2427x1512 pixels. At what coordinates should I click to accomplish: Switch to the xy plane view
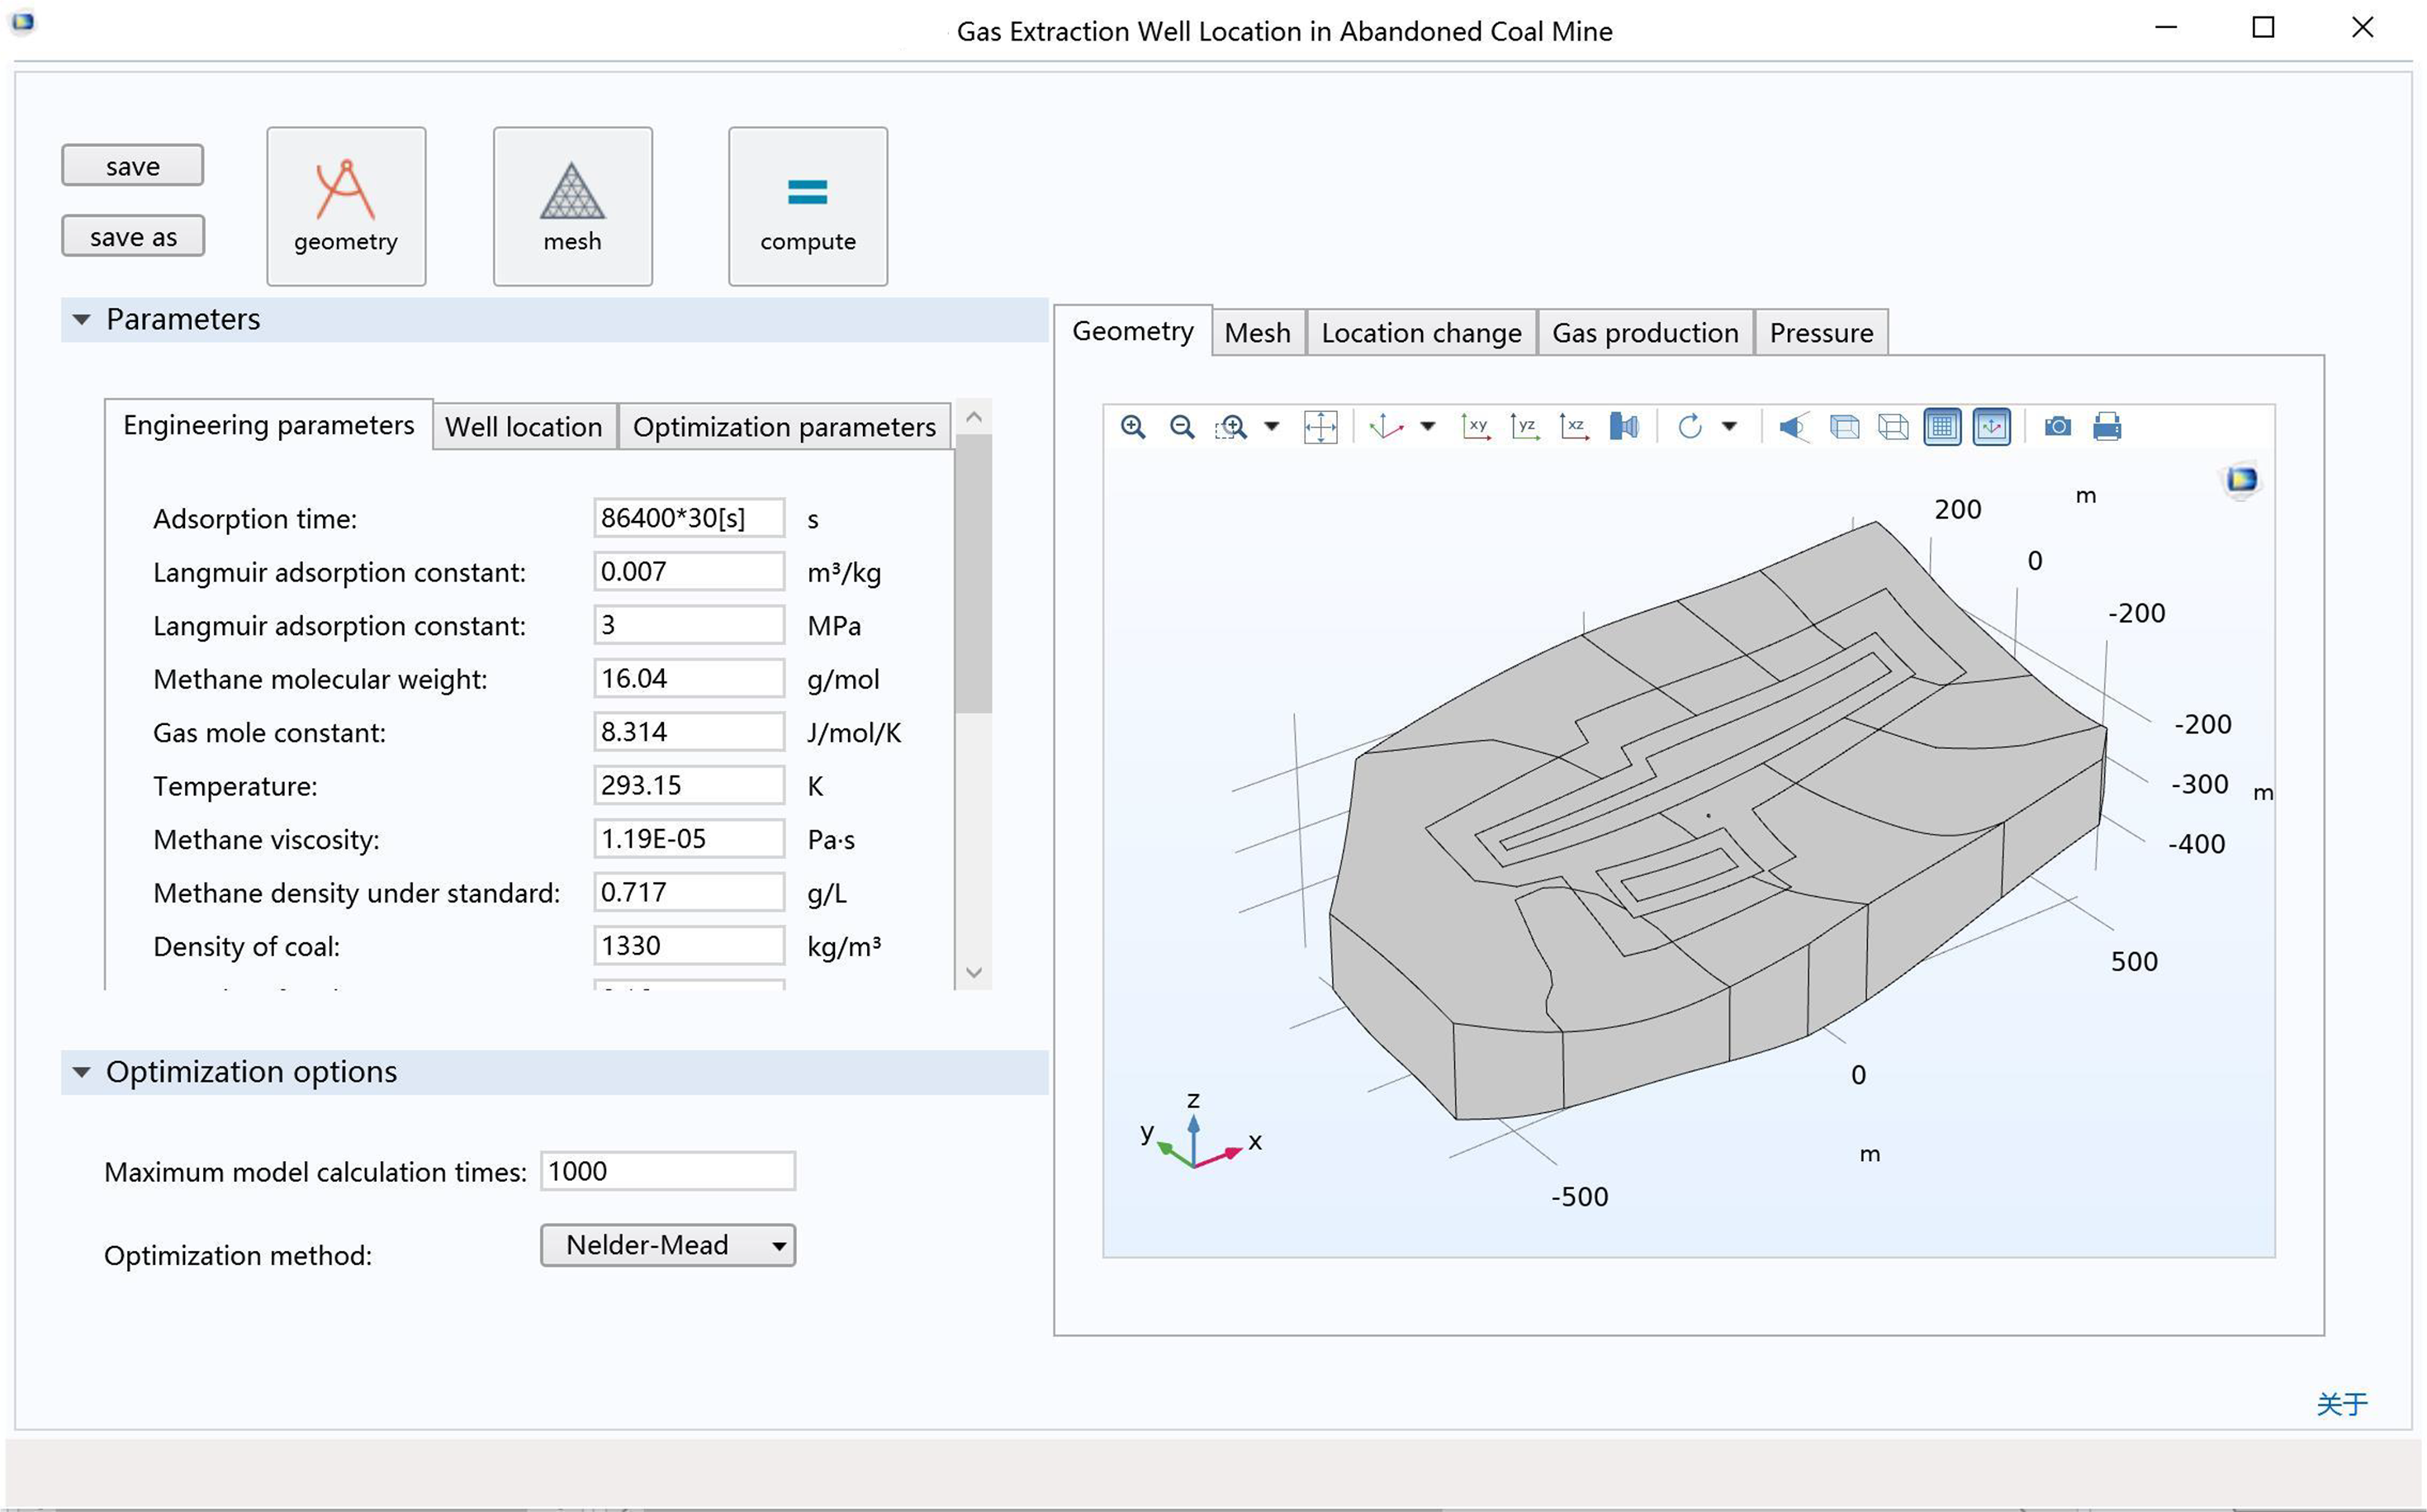click(x=1475, y=427)
